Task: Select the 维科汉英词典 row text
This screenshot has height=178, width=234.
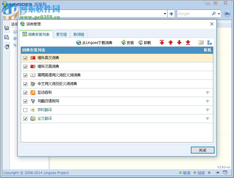Action: click(48, 66)
